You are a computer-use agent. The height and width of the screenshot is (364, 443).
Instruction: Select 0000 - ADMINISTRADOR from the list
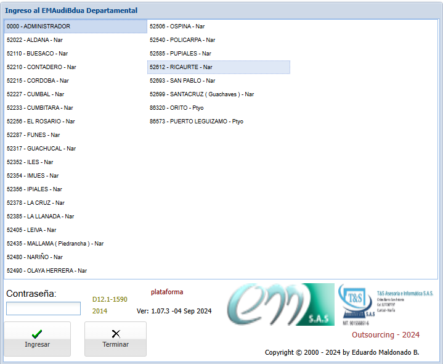pos(39,27)
